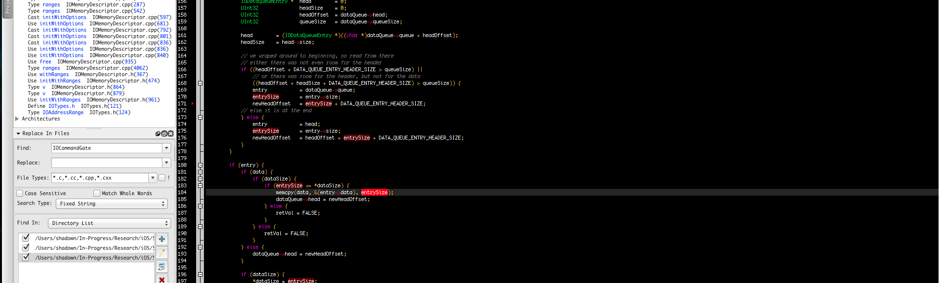The width and height of the screenshot is (939, 283).
Task: Expand the Architectures tree node
Action: pos(17,119)
